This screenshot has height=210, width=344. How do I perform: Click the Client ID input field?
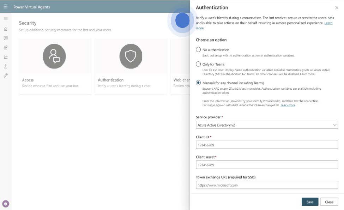tap(267, 145)
